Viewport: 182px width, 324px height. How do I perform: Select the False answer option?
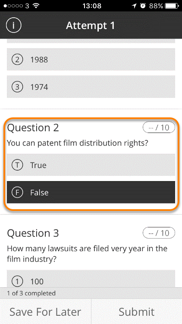(x=91, y=192)
